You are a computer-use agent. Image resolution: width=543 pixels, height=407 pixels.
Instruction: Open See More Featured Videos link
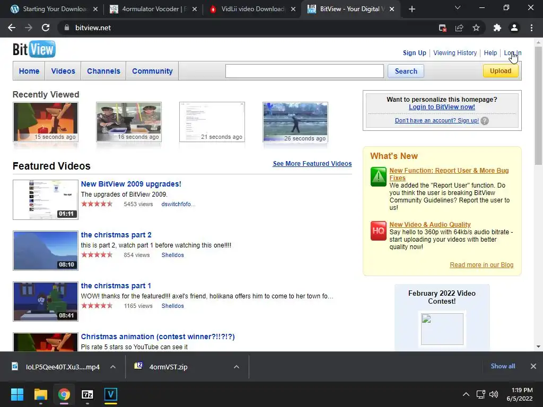tap(312, 164)
